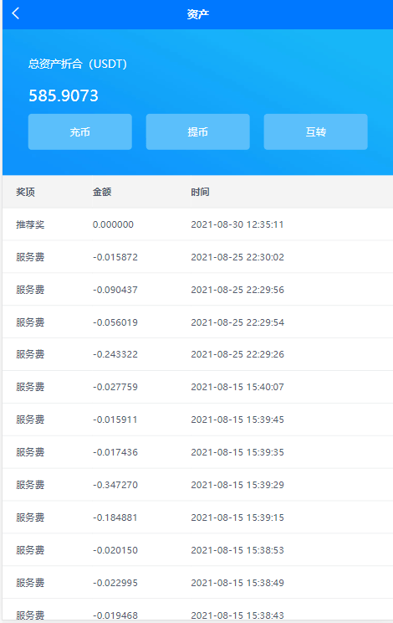Select timestamp 2021-08-15 15:39:45
Image resolution: width=393 pixels, height=623 pixels.
point(237,420)
